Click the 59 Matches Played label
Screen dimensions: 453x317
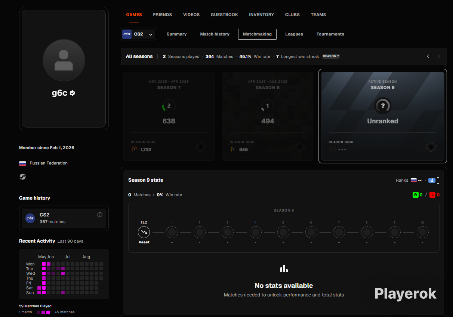point(35,306)
